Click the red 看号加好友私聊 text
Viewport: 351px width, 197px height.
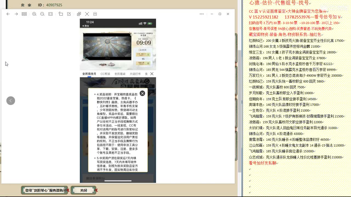pos(262,163)
